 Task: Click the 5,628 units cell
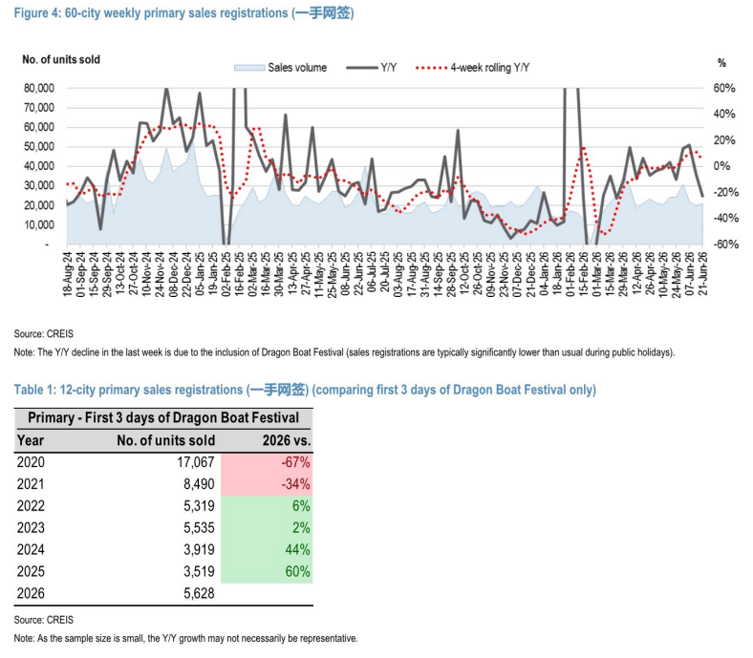[x=199, y=594]
